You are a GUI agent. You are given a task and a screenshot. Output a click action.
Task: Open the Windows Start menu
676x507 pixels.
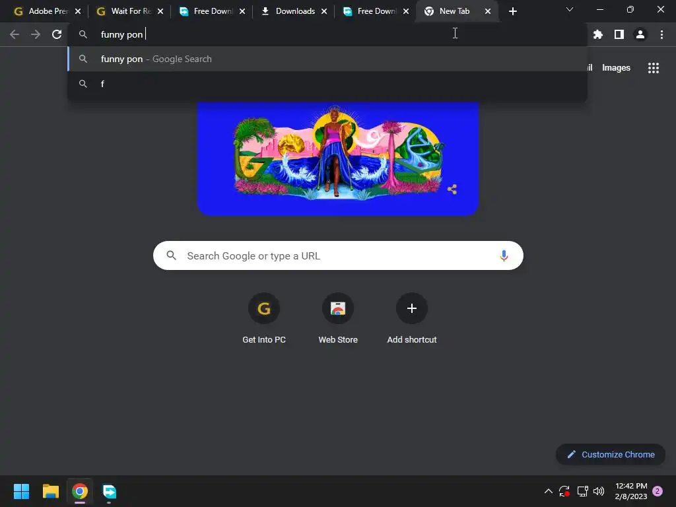[x=21, y=491]
